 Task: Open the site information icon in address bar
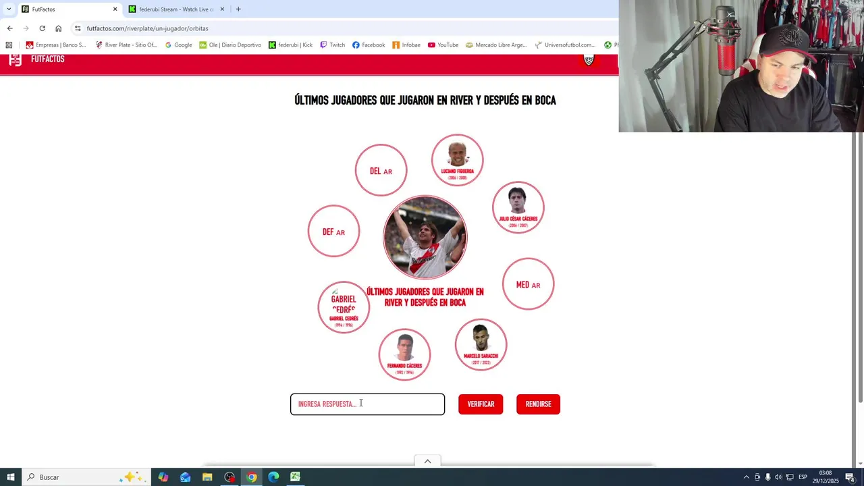tap(78, 28)
